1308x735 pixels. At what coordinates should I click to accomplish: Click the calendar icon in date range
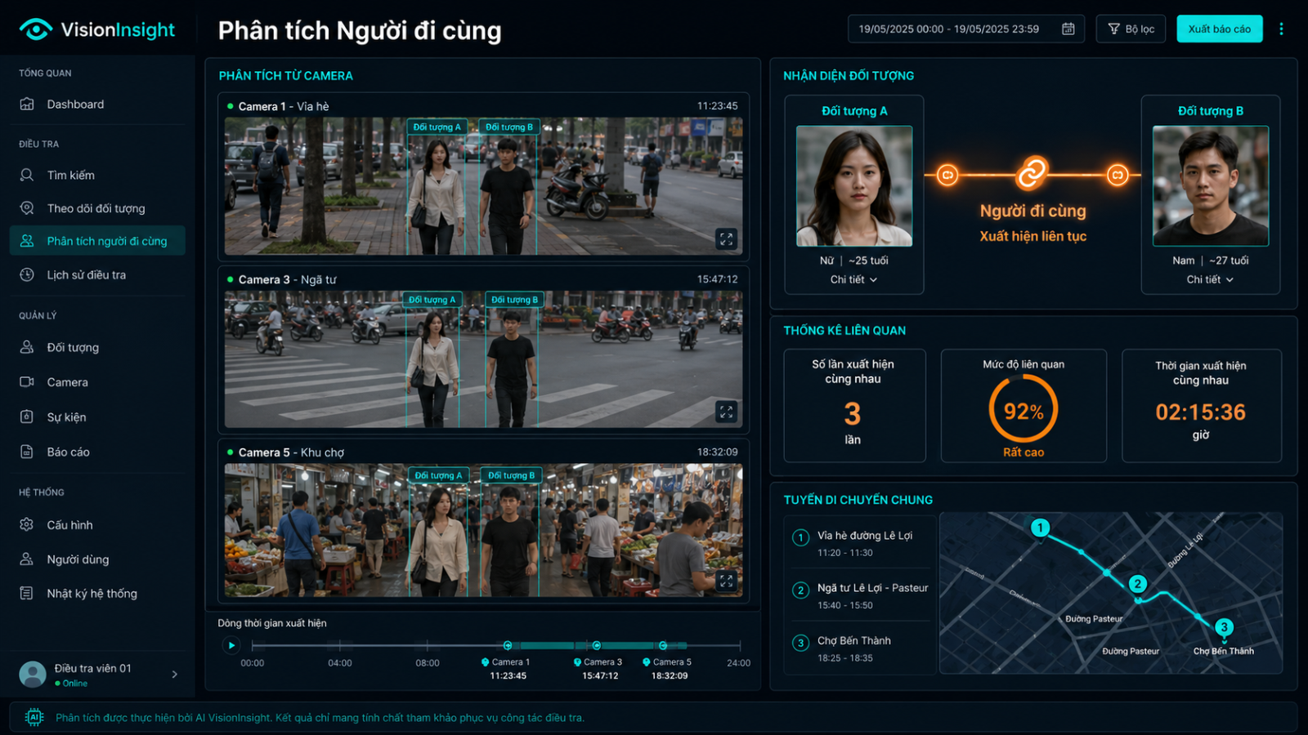pos(1068,29)
